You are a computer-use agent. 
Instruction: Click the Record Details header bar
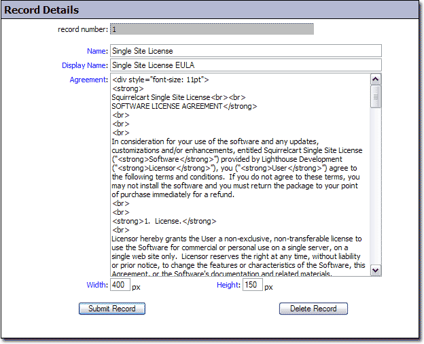[211, 10]
